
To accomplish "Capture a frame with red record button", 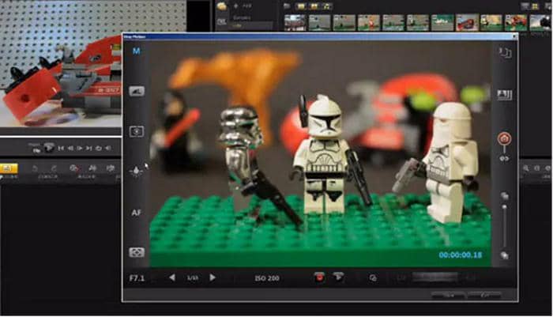I will point(319,277).
